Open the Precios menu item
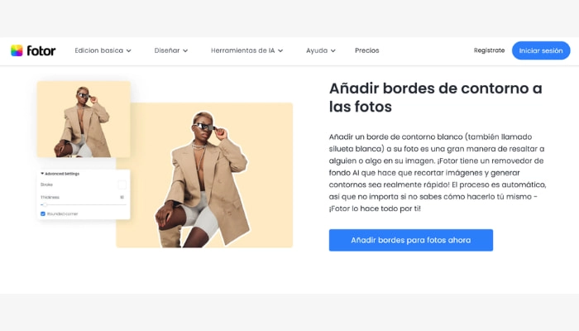 pyautogui.click(x=367, y=50)
